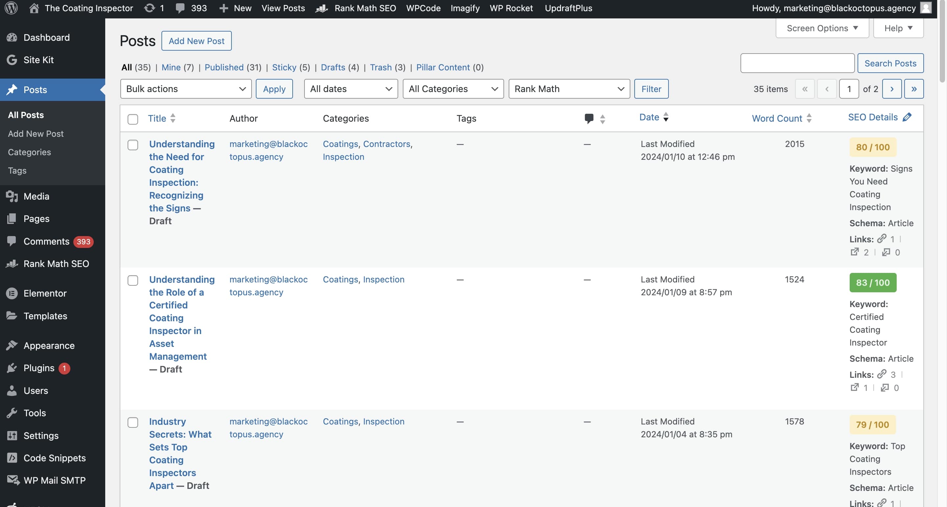Open Site Kit in sidebar

coord(38,60)
